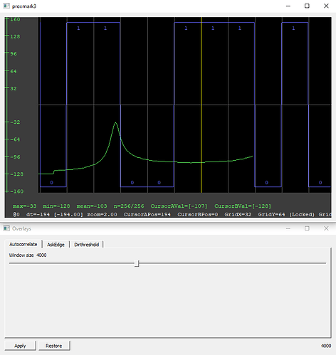Open the AskEdge tab
Image resolution: width=336 pixels, height=355 pixels.
point(56,245)
